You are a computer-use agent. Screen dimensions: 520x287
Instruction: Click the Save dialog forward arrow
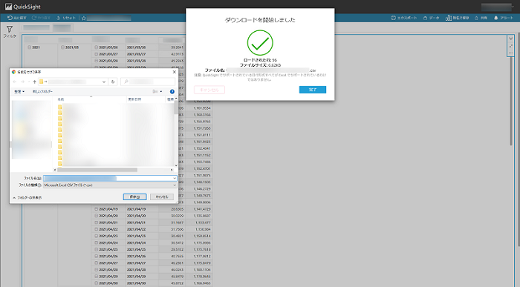click(x=22, y=82)
